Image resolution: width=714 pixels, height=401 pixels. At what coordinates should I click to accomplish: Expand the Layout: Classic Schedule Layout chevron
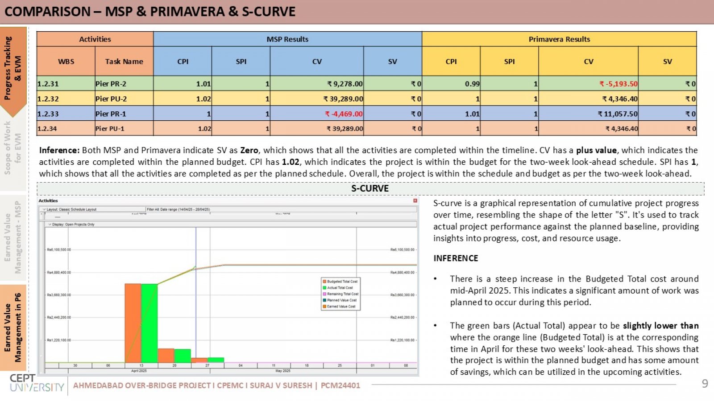pos(44,209)
